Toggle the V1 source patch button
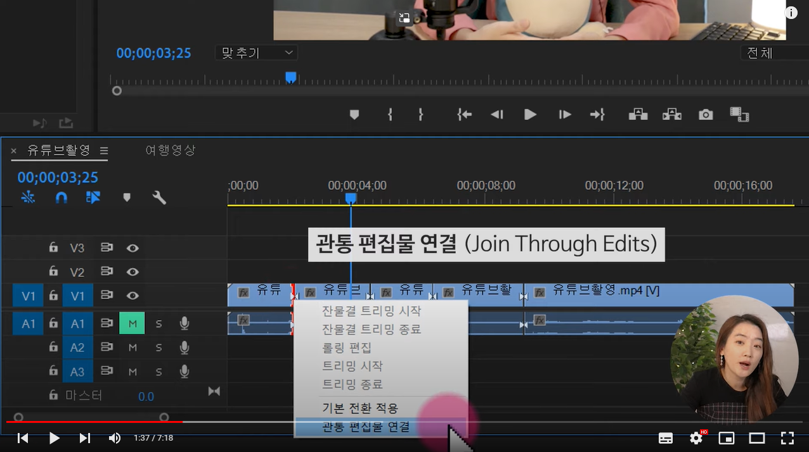The image size is (809, 452). (x=29, y=296)
